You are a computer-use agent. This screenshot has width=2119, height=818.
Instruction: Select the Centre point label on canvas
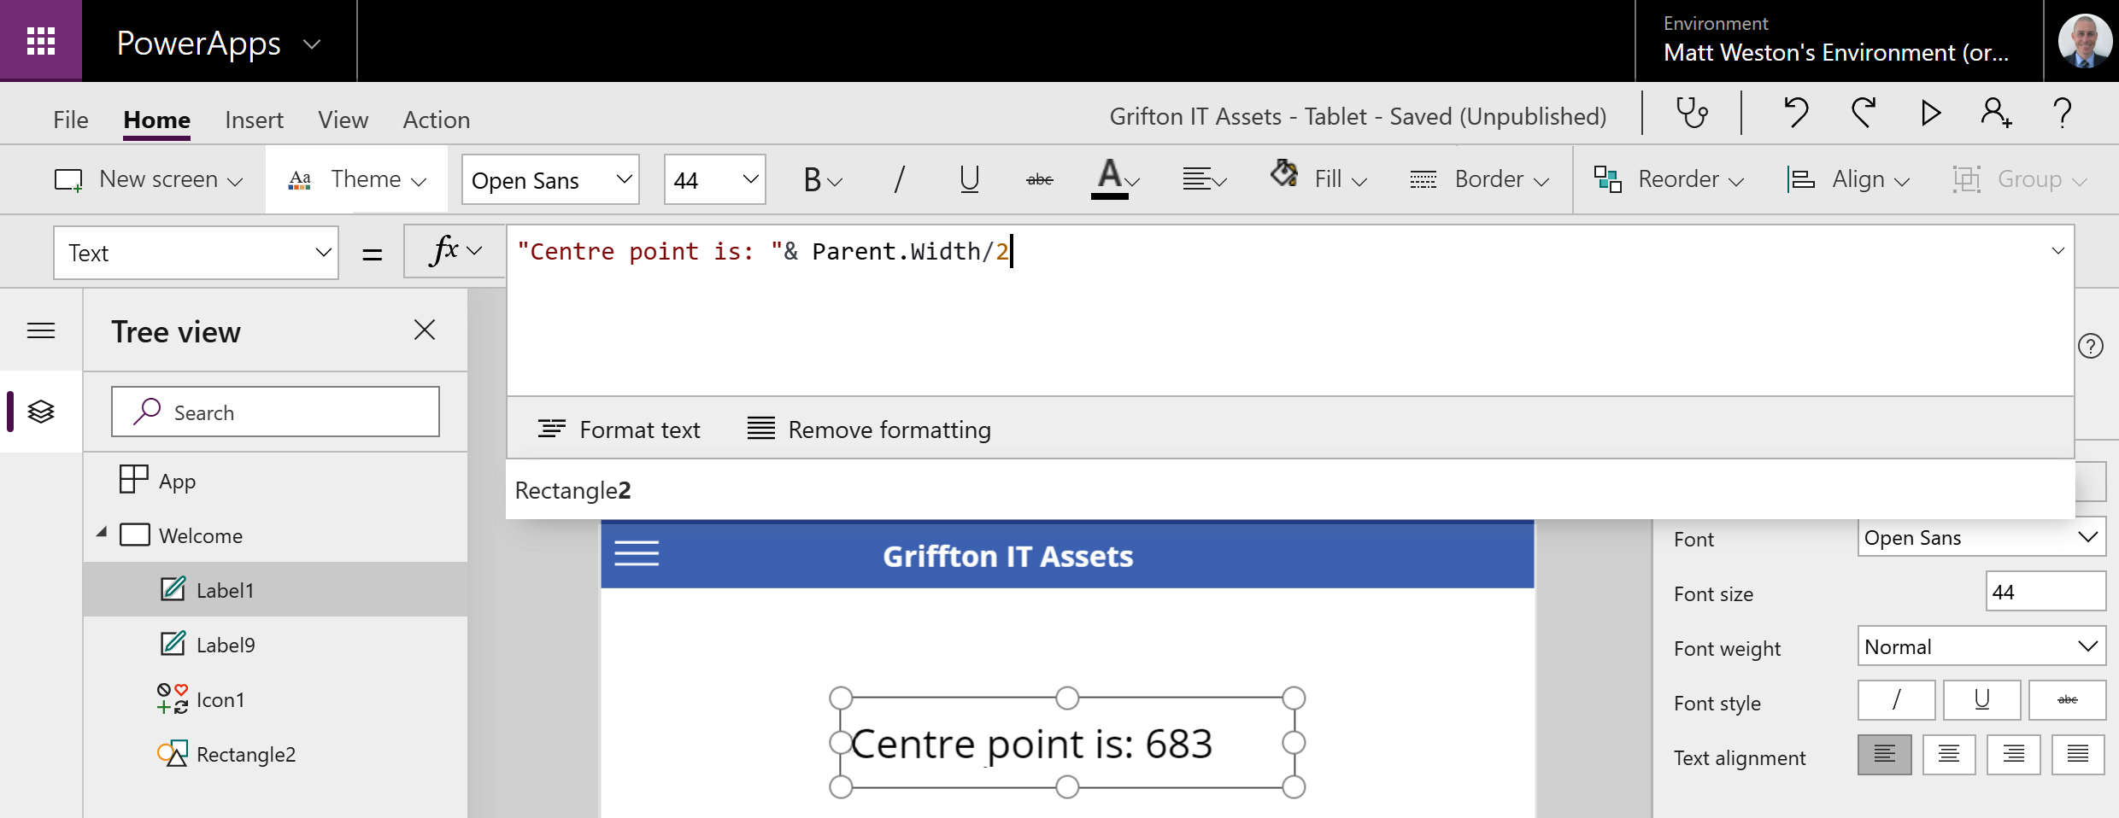coord(1067,743)
